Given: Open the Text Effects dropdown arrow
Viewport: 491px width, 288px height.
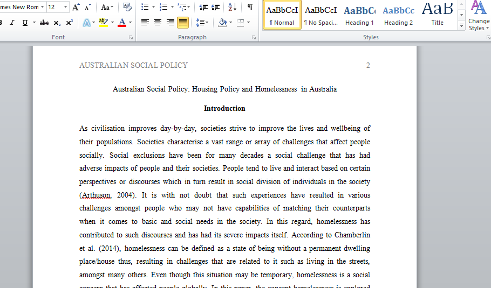Looking at the screenshot, I should coord(93,23).
